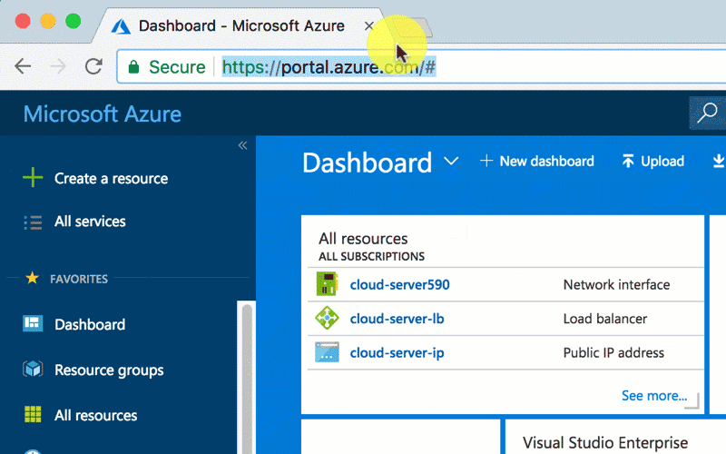Image resolution: width=726 pixels, height=454 pixels.
Task: Open the Dashboard title dropdown chevron
Action: tap(451, 162)
